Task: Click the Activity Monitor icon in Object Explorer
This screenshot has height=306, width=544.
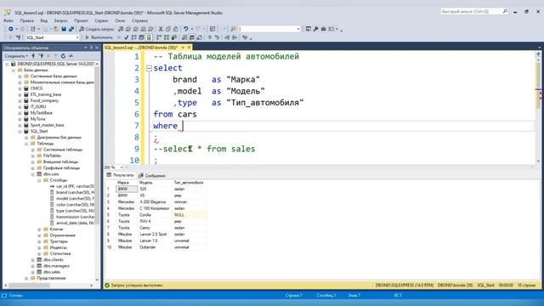Action: click(71, 55)
